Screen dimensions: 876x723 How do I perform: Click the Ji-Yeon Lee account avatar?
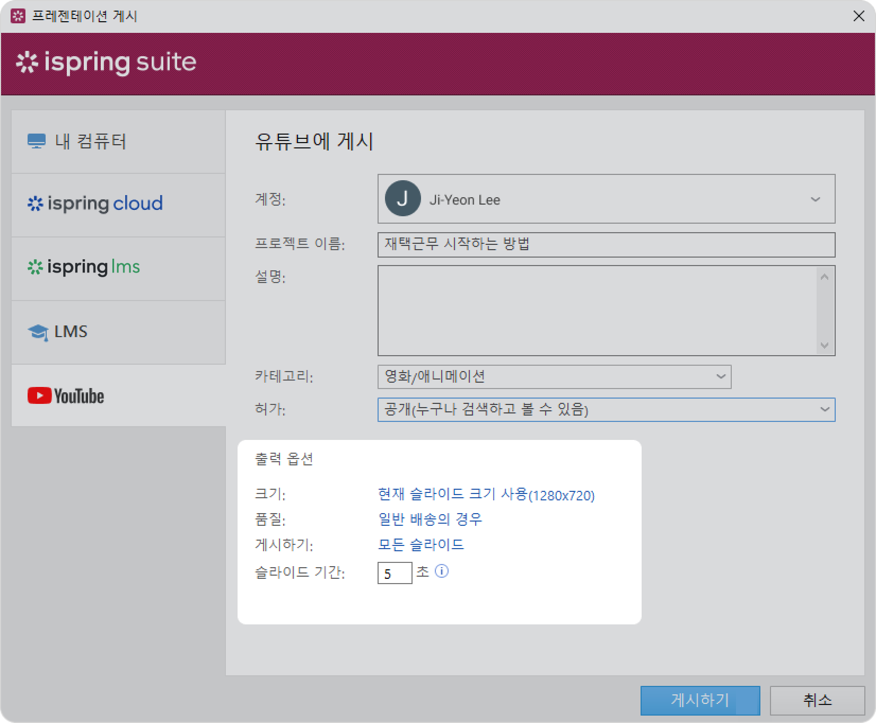[402, 199]
